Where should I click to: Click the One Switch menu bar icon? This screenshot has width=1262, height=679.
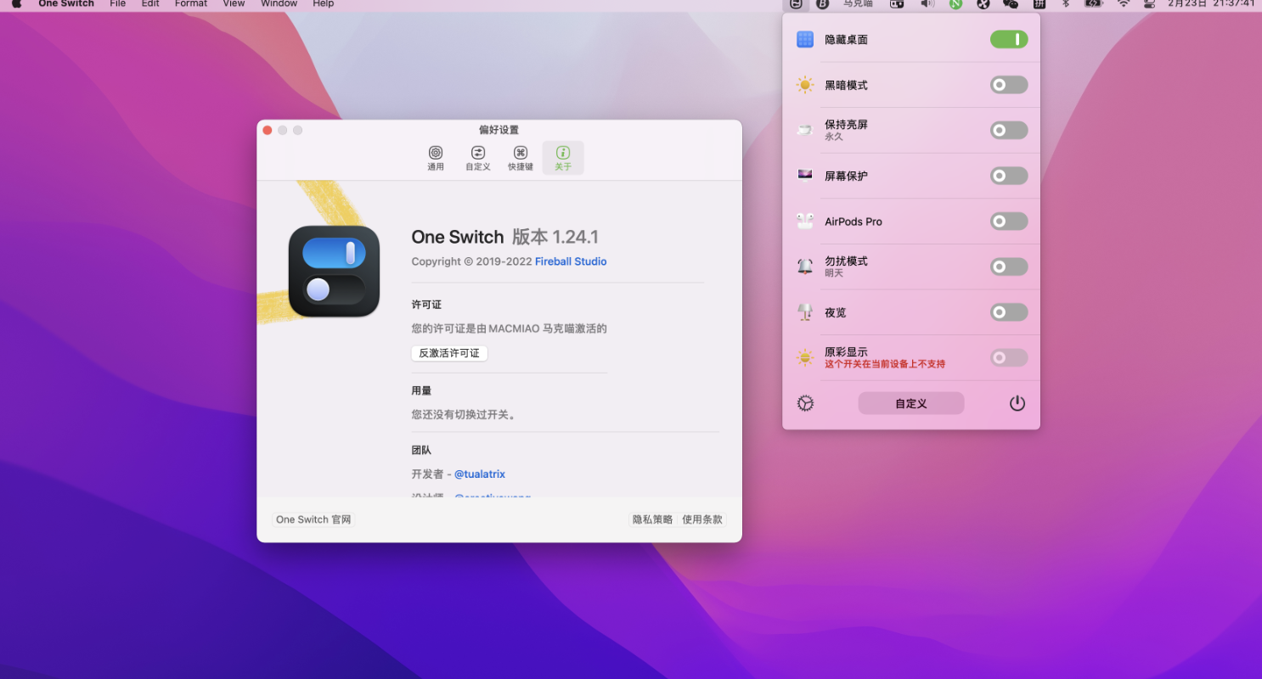coord(796,3)
